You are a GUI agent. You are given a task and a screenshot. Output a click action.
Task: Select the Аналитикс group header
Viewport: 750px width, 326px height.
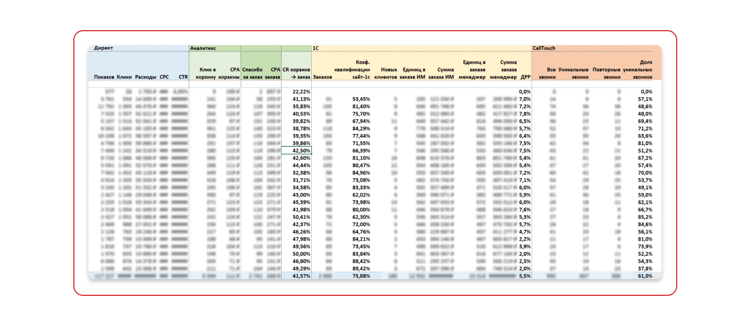click(x=204, y=49)
